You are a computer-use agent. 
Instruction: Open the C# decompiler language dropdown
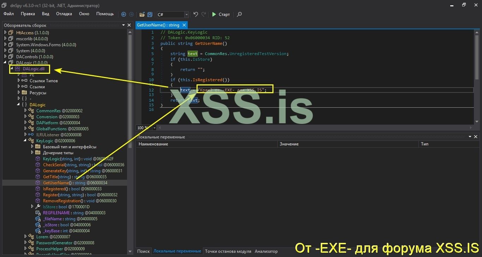point(186,14)
